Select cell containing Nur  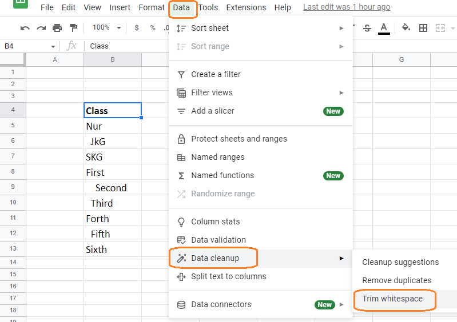113,126
